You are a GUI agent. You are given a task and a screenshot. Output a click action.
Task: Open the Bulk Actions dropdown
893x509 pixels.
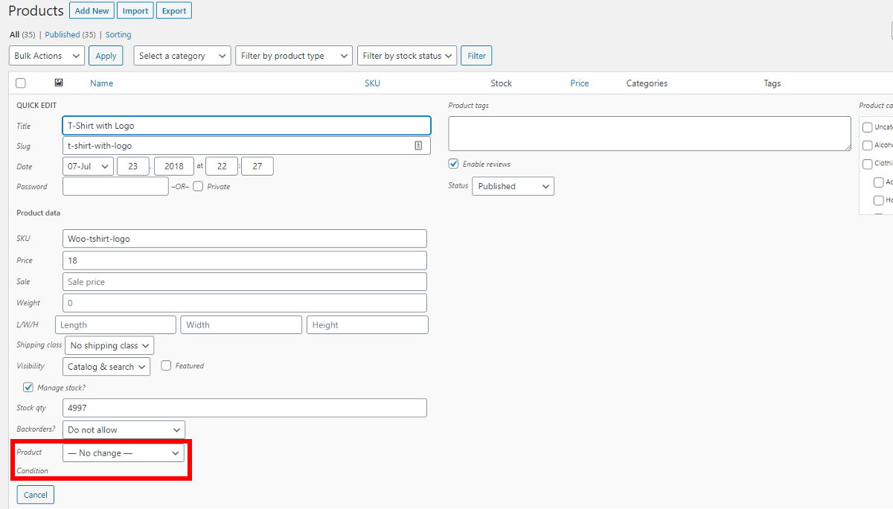[46, 55]
